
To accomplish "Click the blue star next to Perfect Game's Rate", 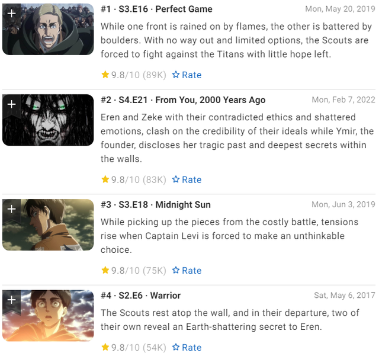I will pyautogui.click(x=176, y=75).
